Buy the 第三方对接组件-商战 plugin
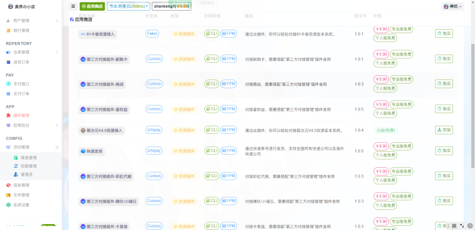The width and height of the screenshot is (475, 230). (444, 84)
